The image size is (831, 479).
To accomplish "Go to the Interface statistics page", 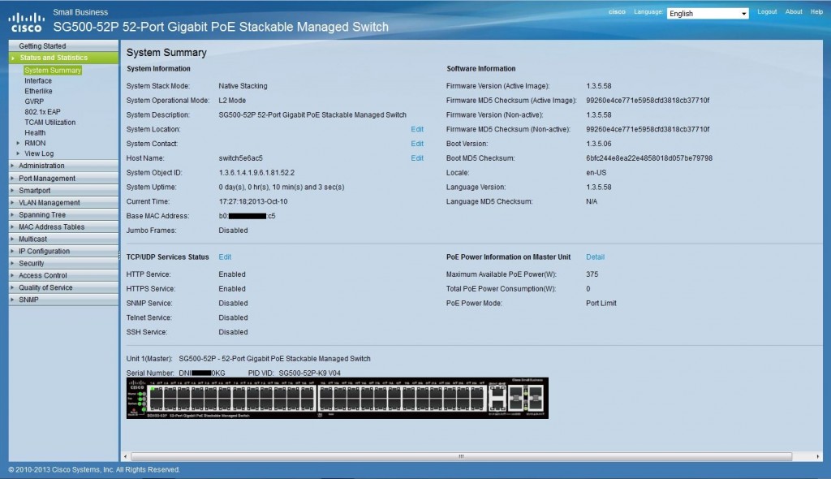I will pyautogui.click(x=38, y=80).
